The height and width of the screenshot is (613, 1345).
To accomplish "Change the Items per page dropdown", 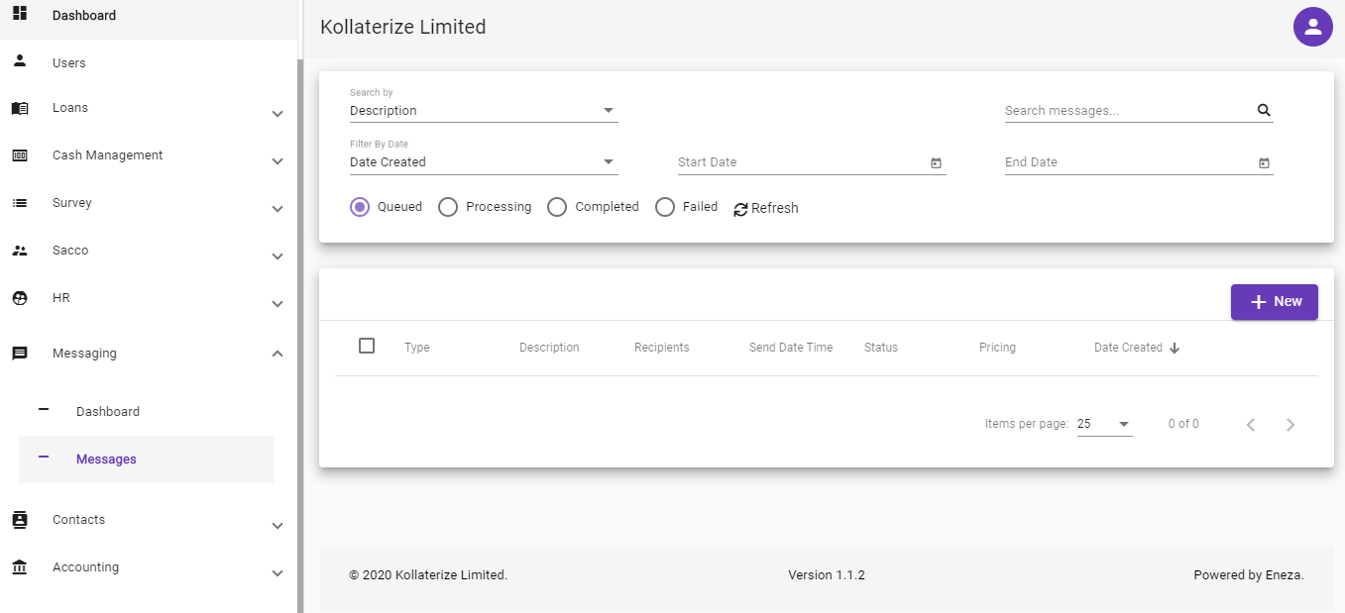I will (x=1104, y=424).
